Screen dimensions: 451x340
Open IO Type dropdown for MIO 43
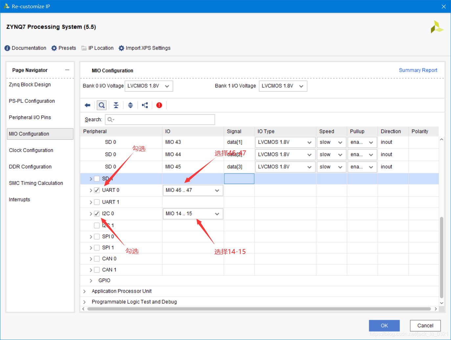point(285,142)
